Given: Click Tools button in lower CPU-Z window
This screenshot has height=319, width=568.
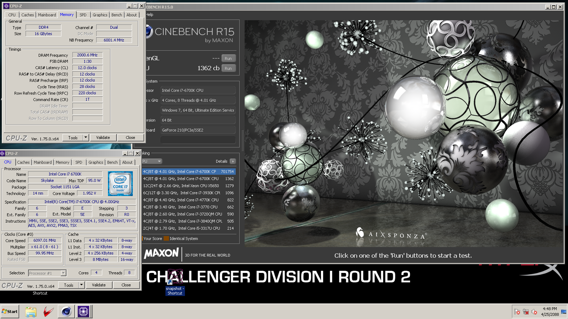Looking at the screenshot, I should click(69, 285).
